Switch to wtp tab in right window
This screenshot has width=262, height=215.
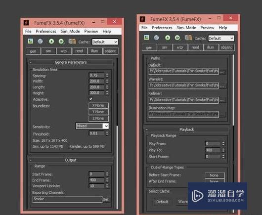tap(180, 47)
